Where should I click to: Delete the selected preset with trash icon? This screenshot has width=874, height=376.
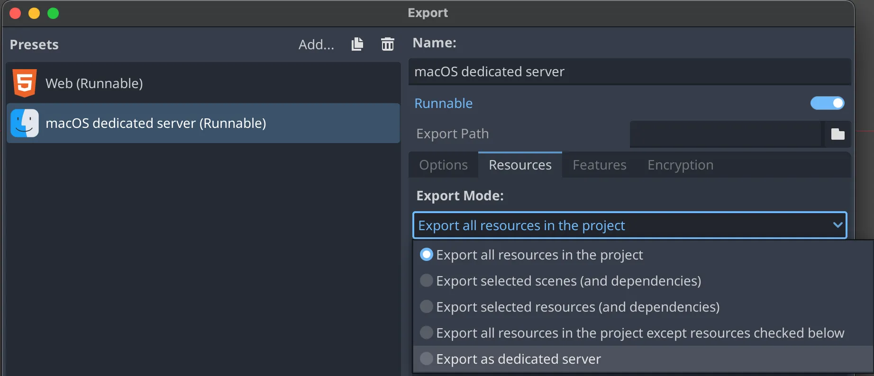[x=388, y=44]
